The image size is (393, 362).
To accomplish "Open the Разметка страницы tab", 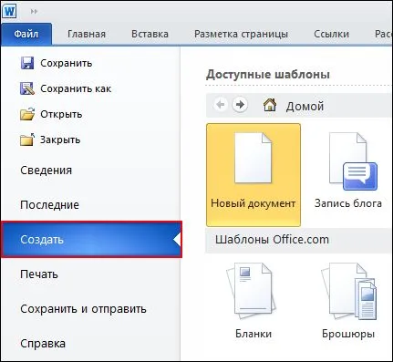I will point(241,34).
